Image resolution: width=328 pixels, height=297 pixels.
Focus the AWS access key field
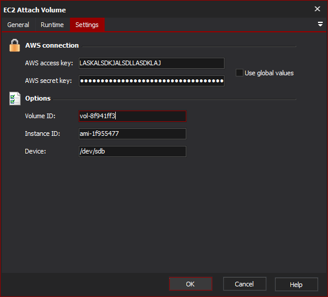click(x=152, y=63)
